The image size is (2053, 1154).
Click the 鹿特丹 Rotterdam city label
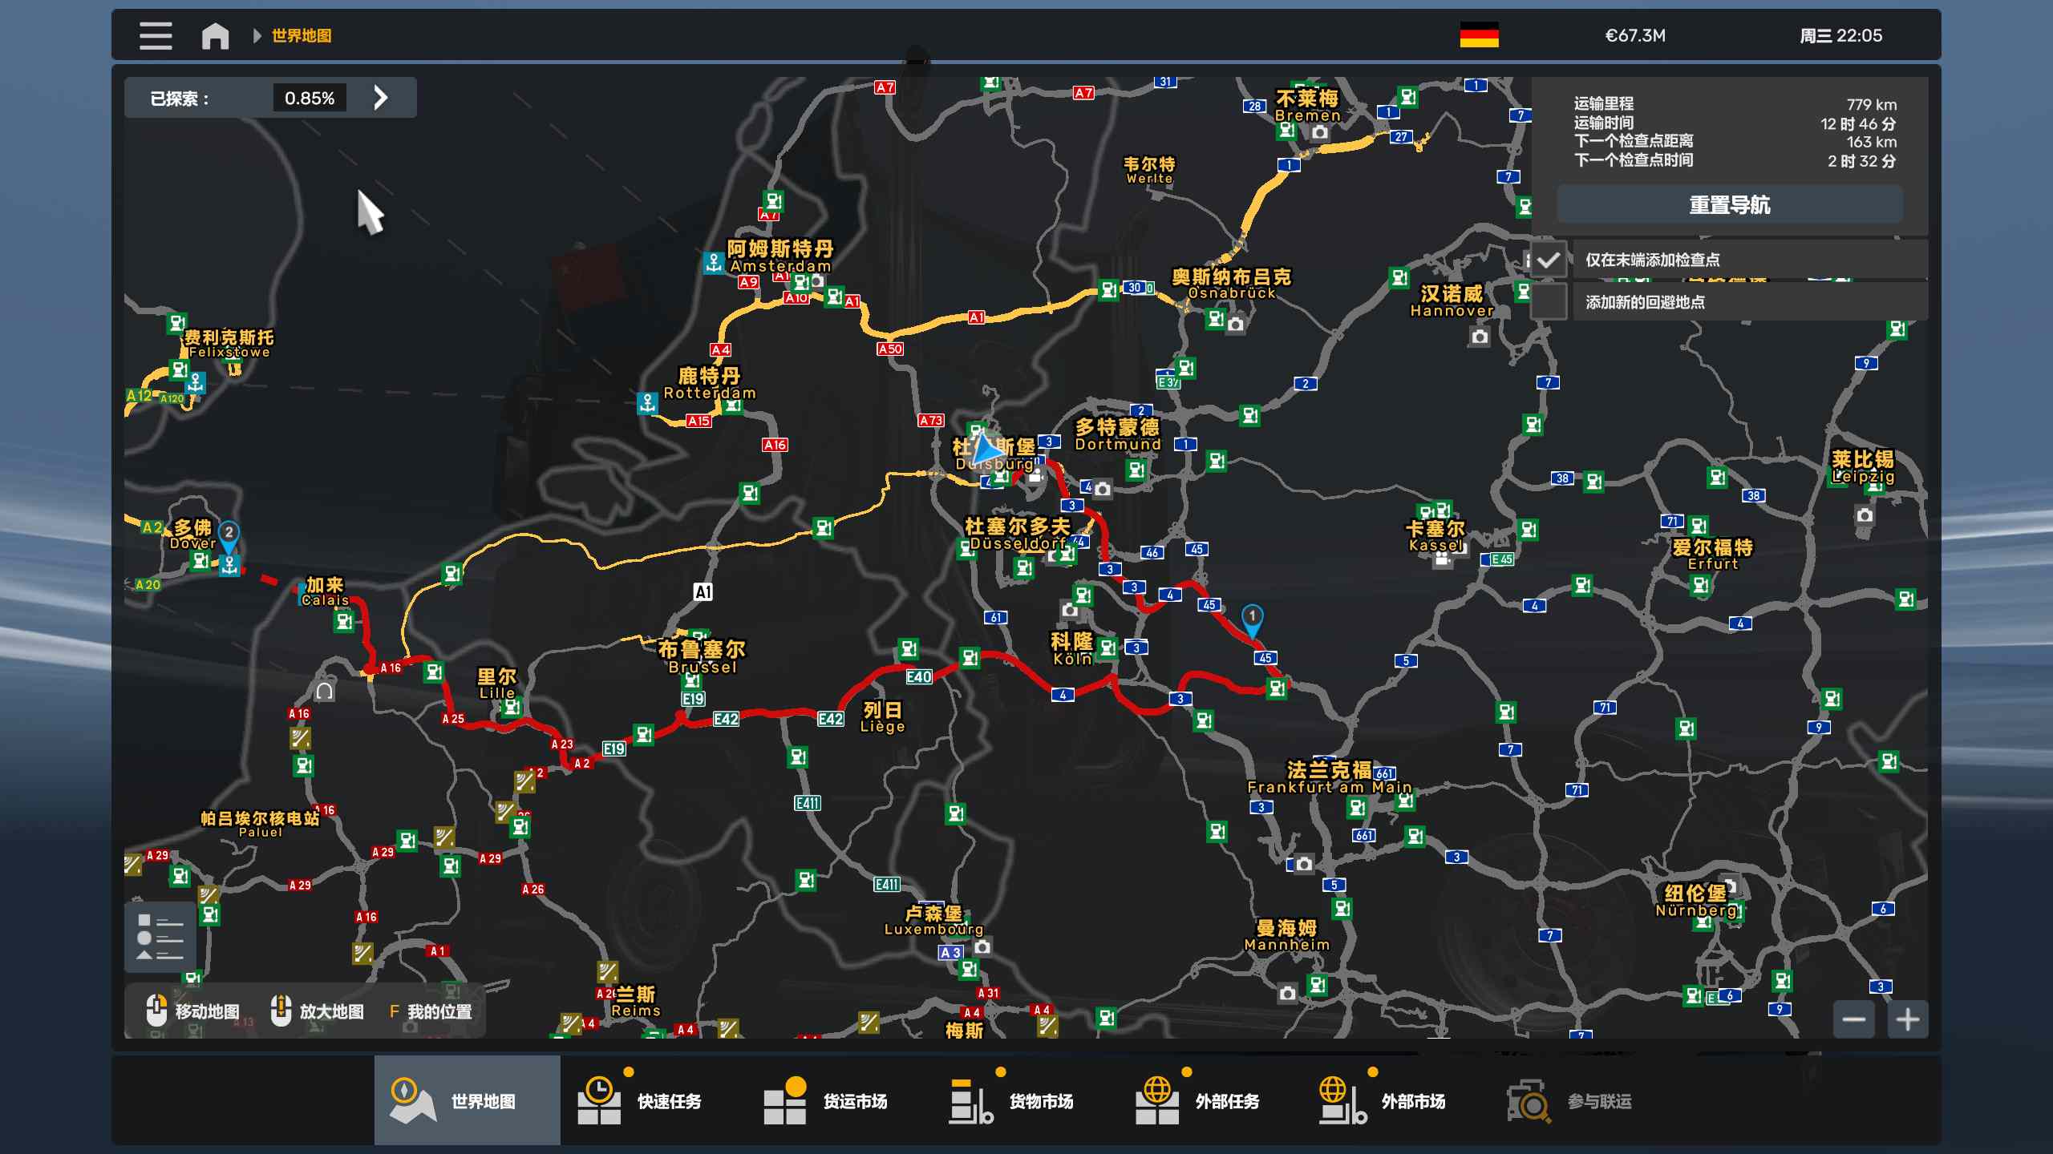(710, 383)
